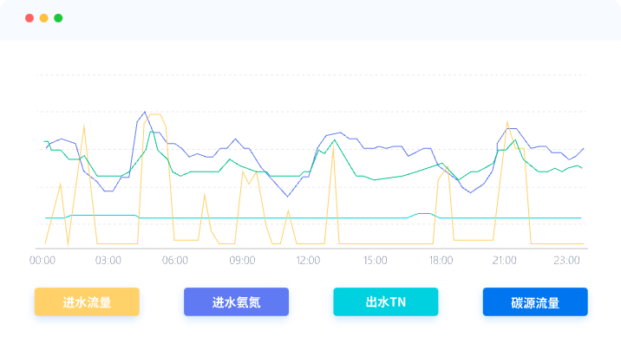Click the green line peak near 13:00
621x356 pixels.
(x=335, y=140)
